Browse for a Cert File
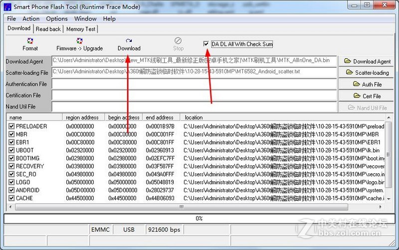 [366, 96]
